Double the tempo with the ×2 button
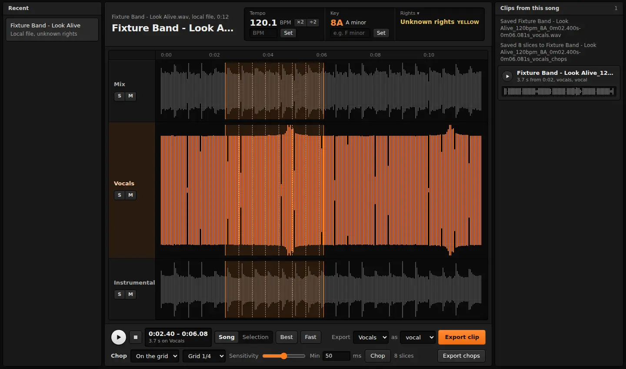 coord(300,22)
